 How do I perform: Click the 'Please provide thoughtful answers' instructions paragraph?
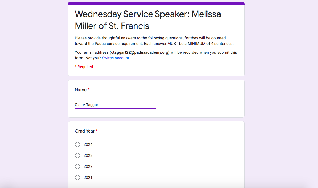(x=154, y=41)
